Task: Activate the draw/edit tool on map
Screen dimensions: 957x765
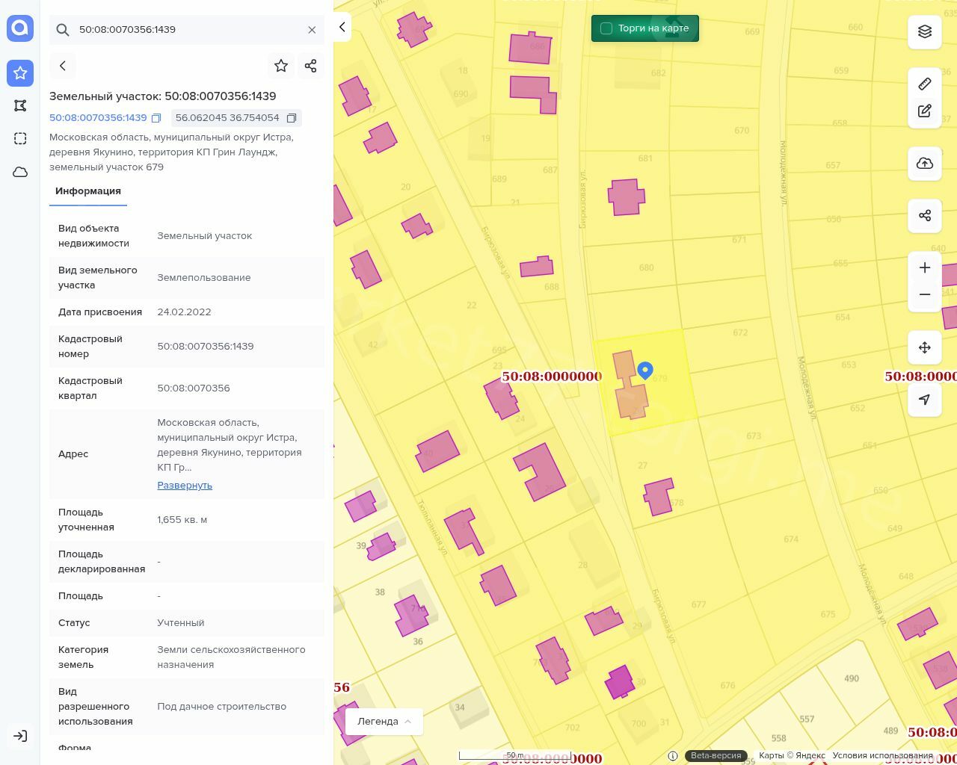Action: point(925,111)
